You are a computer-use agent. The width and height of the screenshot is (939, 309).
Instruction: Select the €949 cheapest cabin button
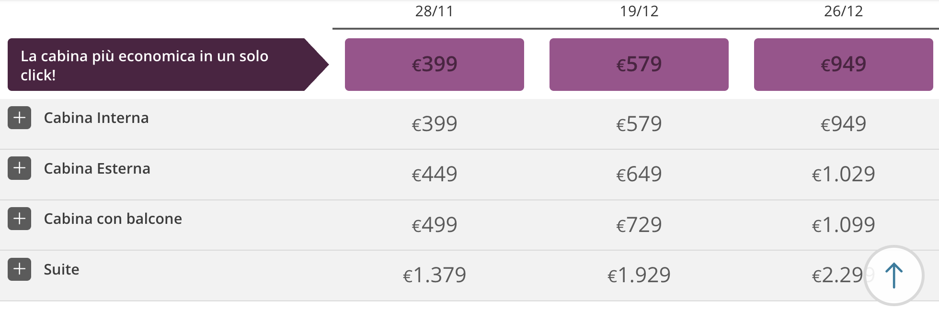(843, 64)
